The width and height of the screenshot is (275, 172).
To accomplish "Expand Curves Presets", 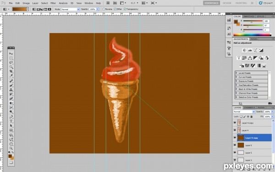I will pyautogui.click(x=236, y=77).
